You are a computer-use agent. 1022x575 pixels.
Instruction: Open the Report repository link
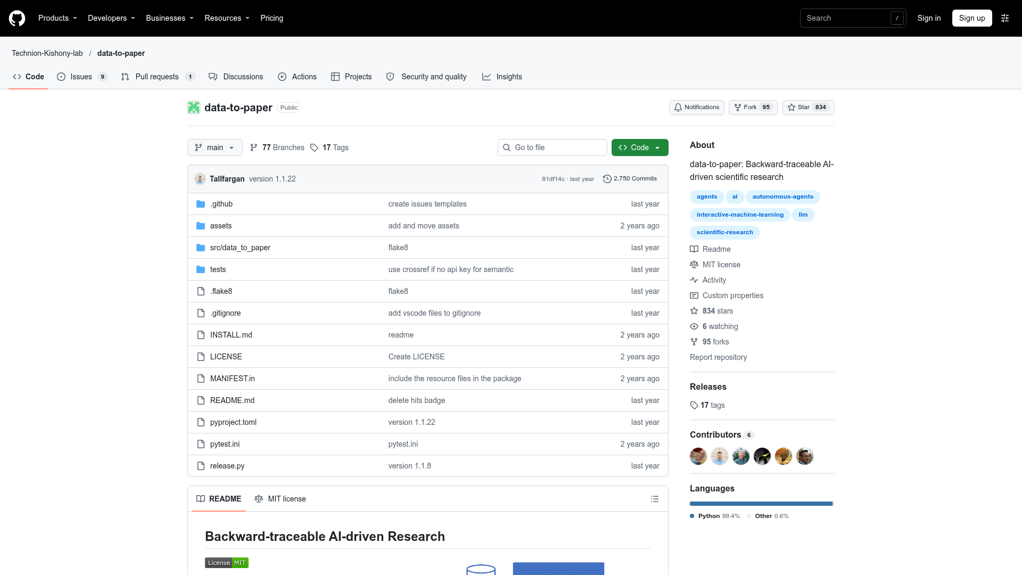pos(718,357)
